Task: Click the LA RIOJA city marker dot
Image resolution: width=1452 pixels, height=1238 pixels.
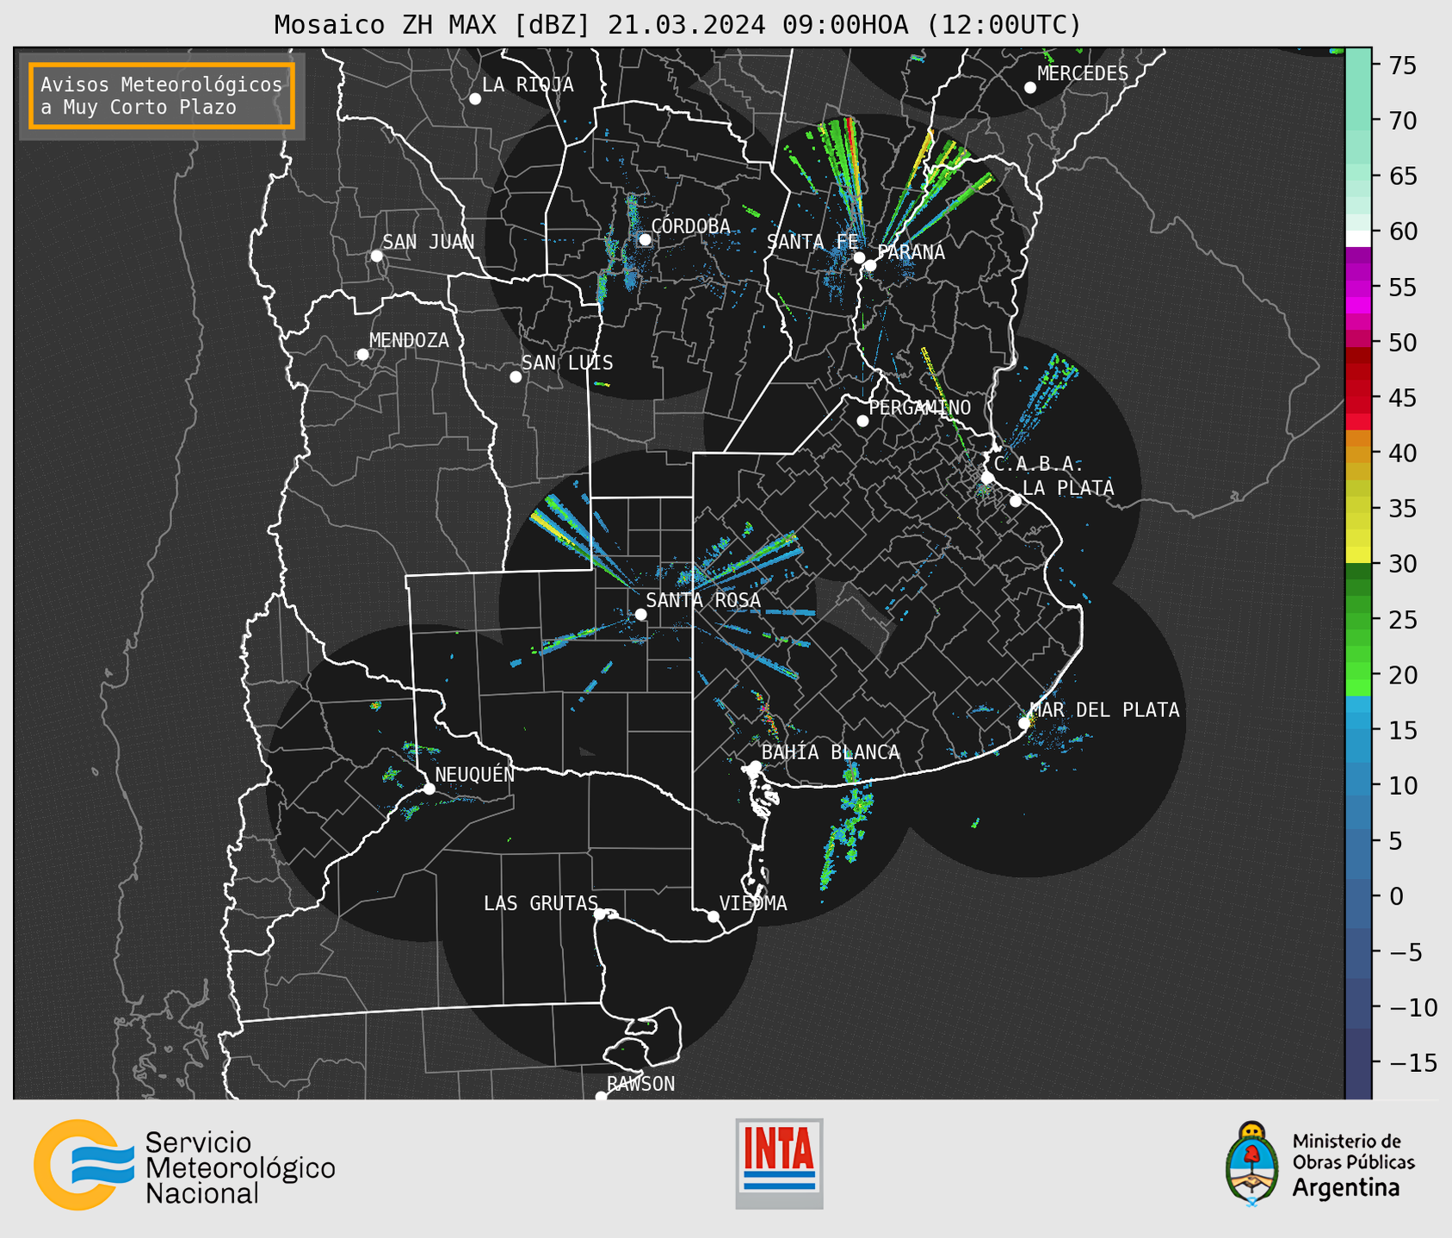Action: tap(475, 99)
